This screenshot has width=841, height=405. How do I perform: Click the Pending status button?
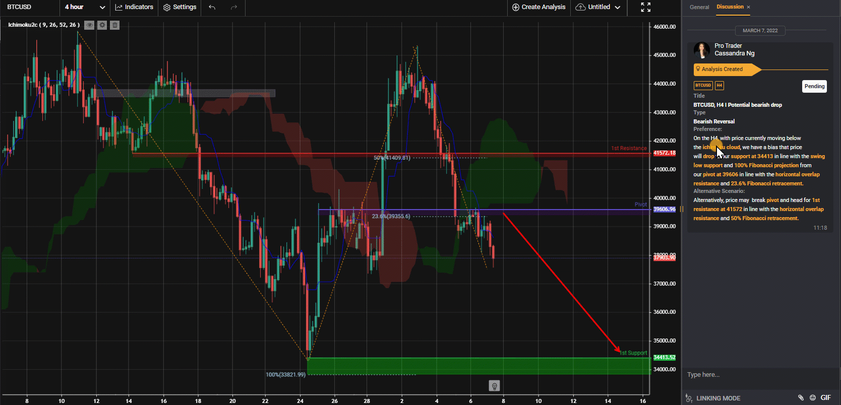coord(814,86)
